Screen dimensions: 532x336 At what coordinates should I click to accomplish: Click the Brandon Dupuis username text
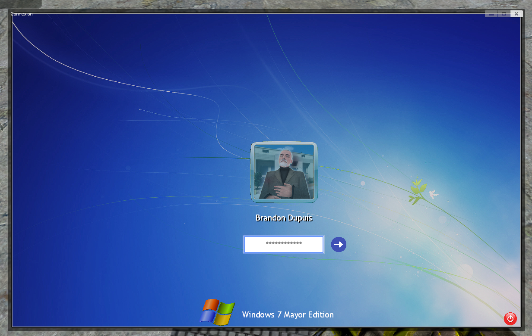pyautogui.click(x=284, y=218)
